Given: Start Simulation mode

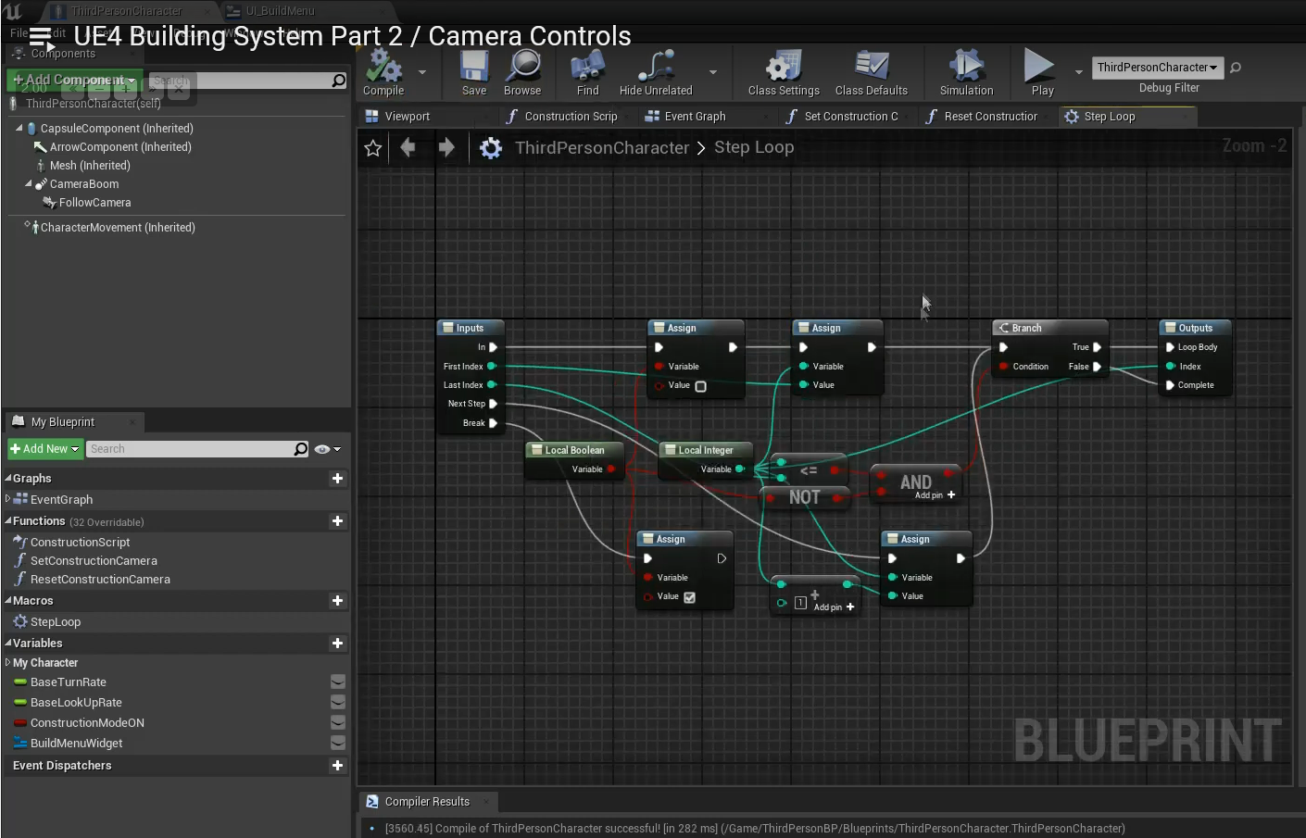Looking at the screenshot, I should pyautogui.click(x=966, y=71).
